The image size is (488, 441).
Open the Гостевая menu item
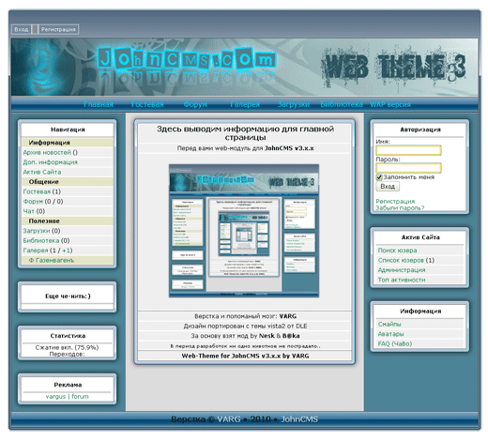pos(147,104)
